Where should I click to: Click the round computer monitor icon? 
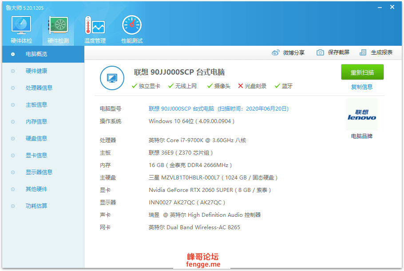[112, 78]
